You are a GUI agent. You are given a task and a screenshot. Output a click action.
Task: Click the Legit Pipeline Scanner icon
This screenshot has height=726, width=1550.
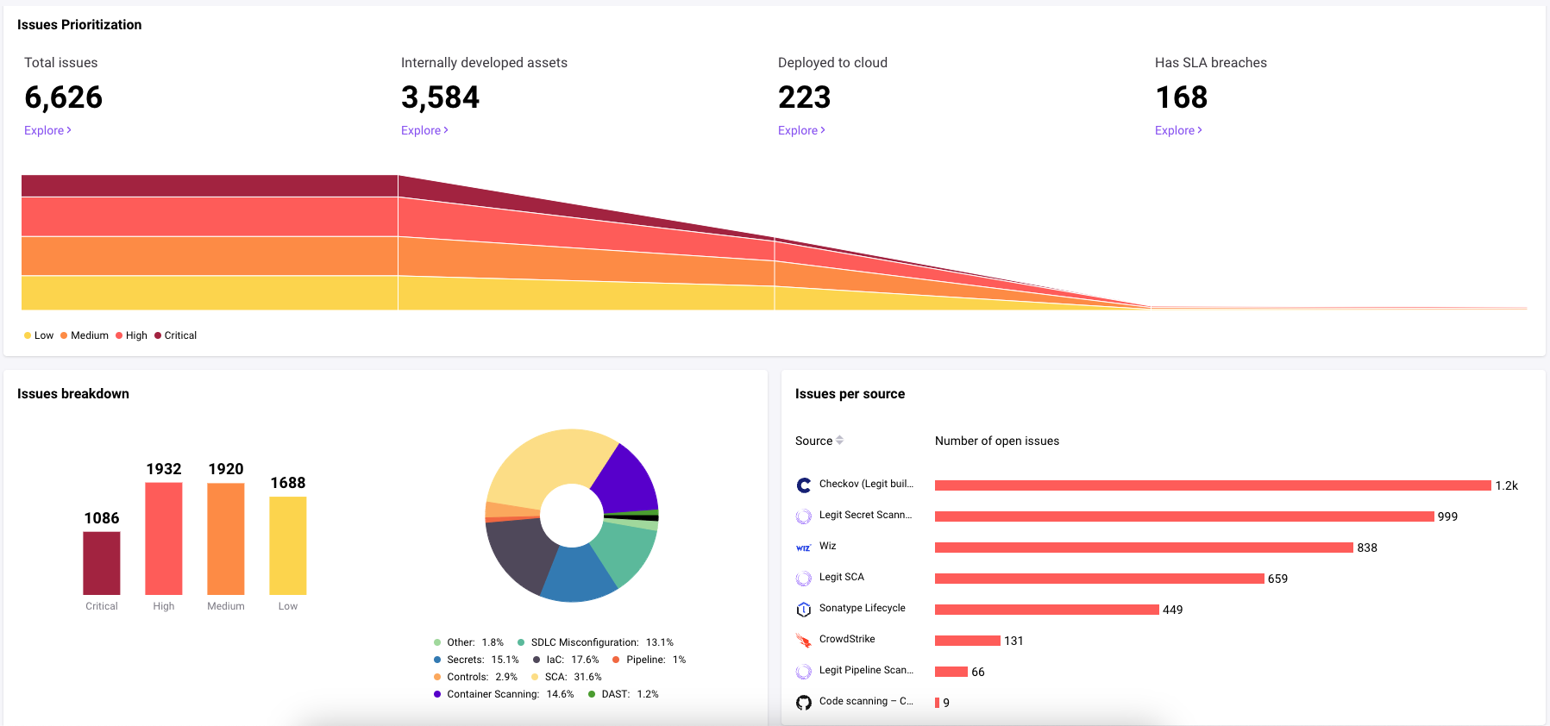[804, 672]
